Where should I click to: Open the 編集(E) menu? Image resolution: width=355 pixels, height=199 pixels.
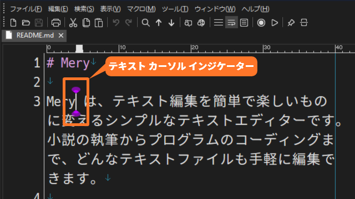[58, 9]
